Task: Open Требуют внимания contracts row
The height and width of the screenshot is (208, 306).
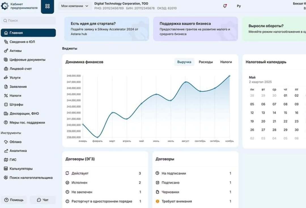Action: tap(177, 201)
